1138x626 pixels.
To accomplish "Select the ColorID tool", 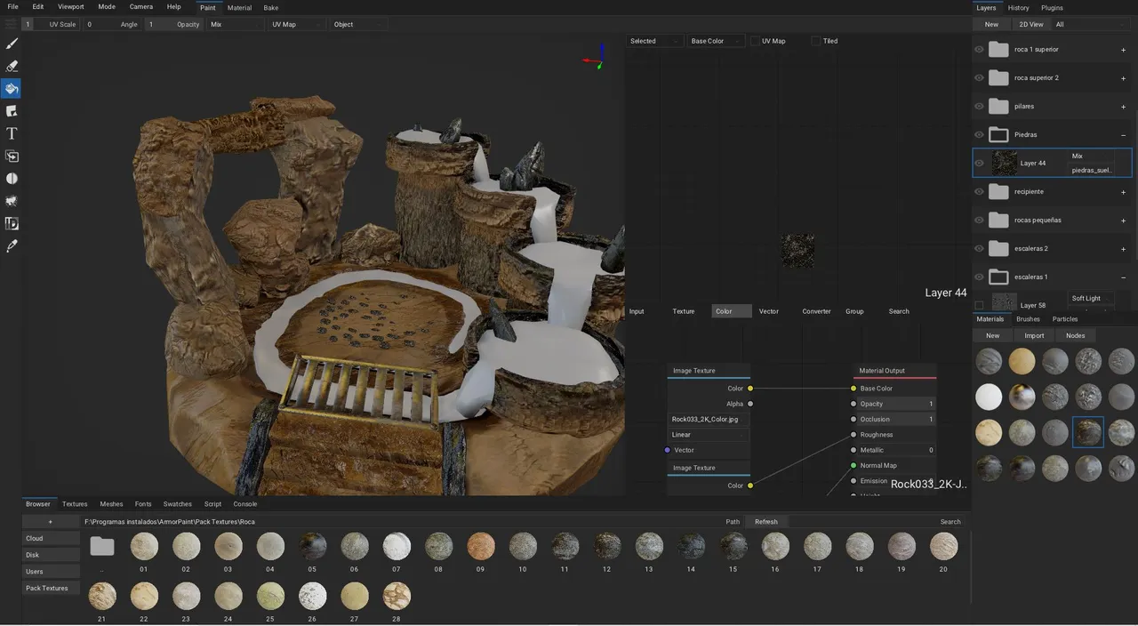I will (12, 224).
